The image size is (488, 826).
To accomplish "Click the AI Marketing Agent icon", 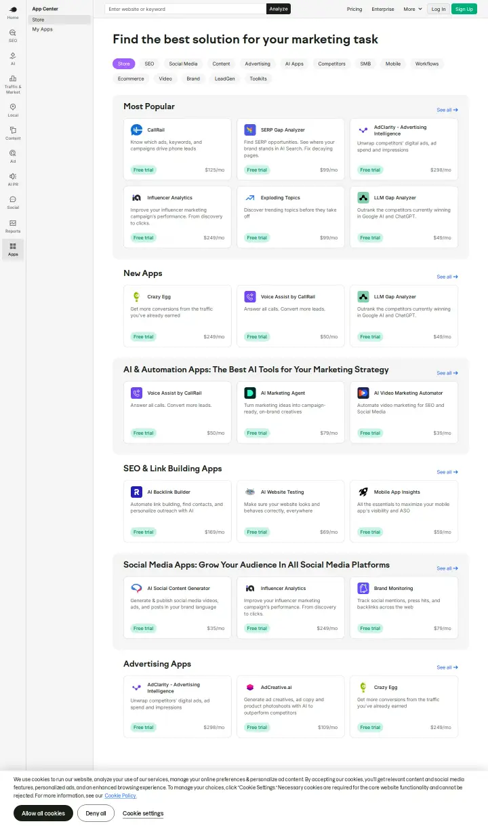I will point(249,393).
